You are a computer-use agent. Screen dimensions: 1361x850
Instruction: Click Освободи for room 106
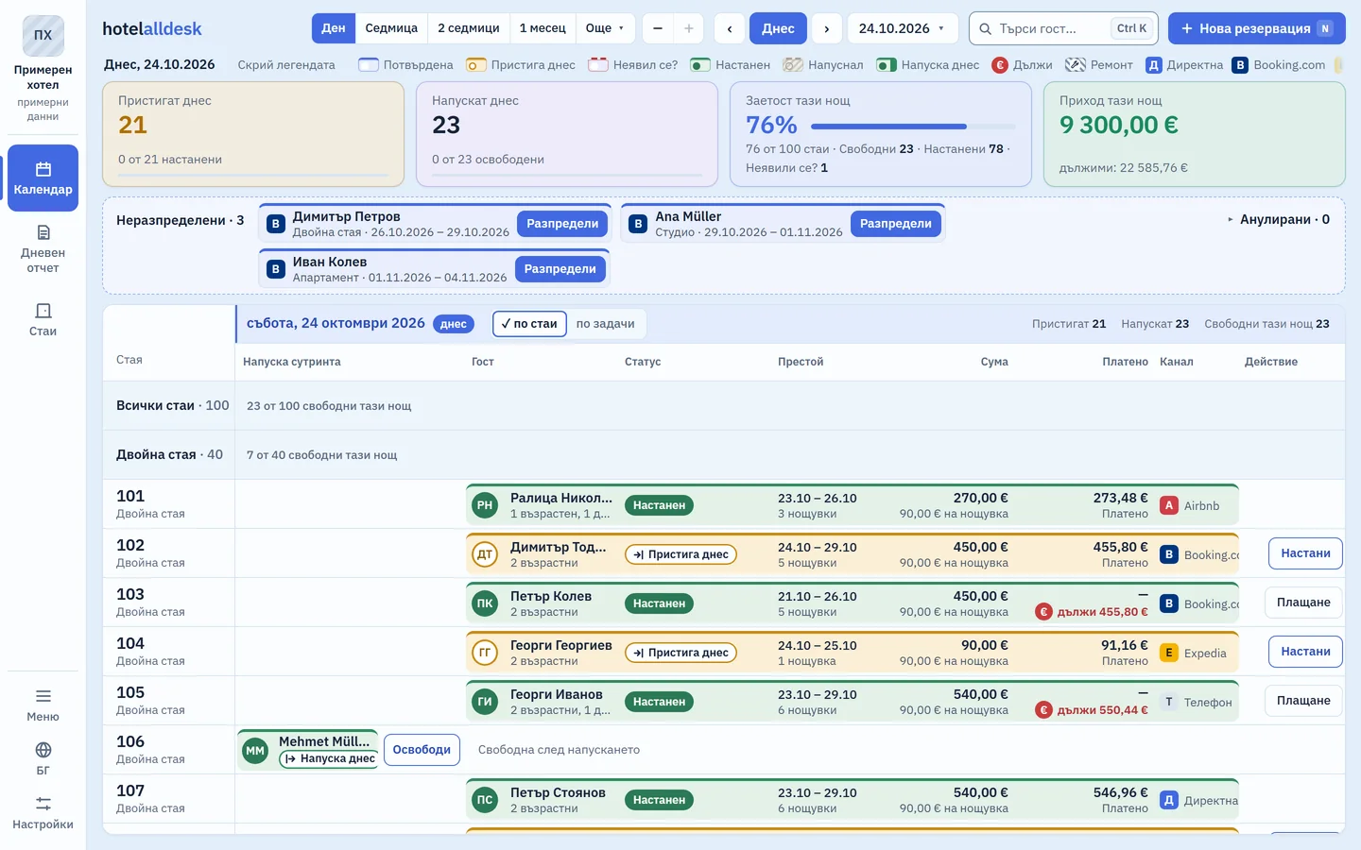tap(422, 750)
